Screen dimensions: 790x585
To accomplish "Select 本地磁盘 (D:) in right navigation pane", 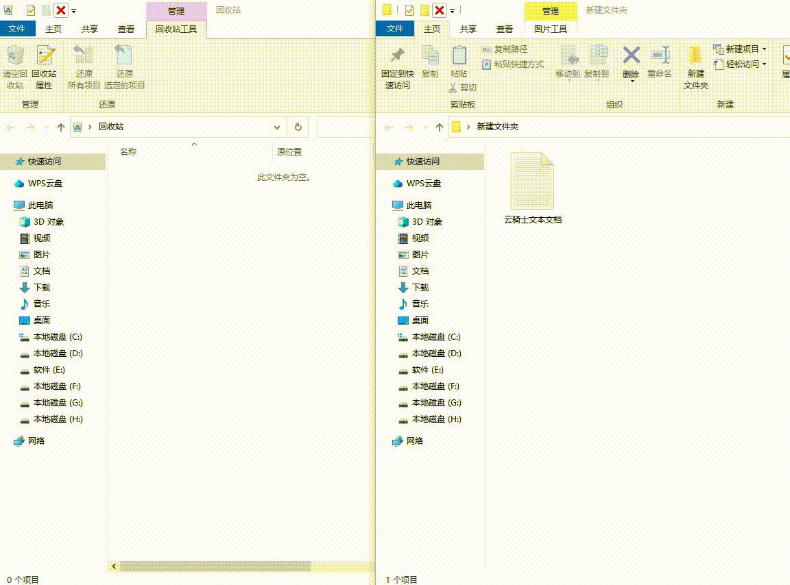I will pyautogui.click(x=436, y=353).
